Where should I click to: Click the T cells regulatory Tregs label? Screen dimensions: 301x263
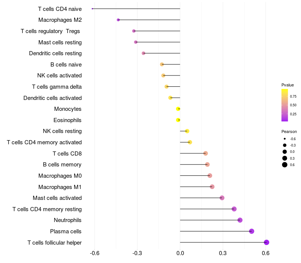click(50, 31)
